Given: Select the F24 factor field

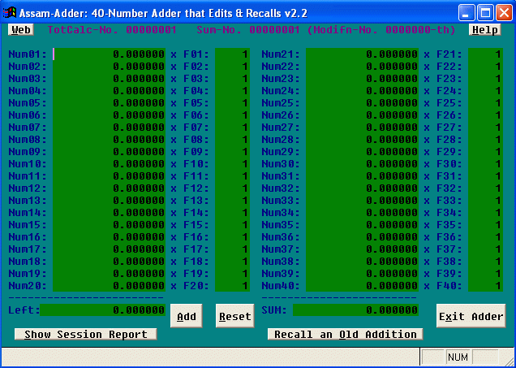Looking at the screenshot, I should 485,91.
